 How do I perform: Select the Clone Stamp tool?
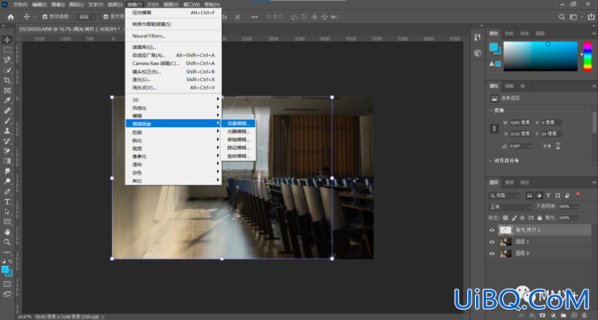point(8,131)
